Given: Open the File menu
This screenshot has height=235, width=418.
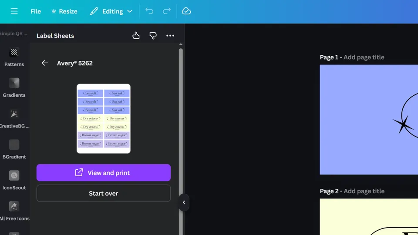Looking at the screenshot, I should pos(36,11).
